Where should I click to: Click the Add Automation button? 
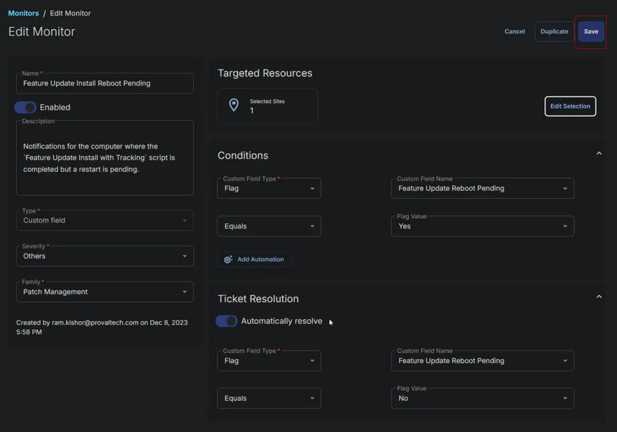tap(255, 259)
